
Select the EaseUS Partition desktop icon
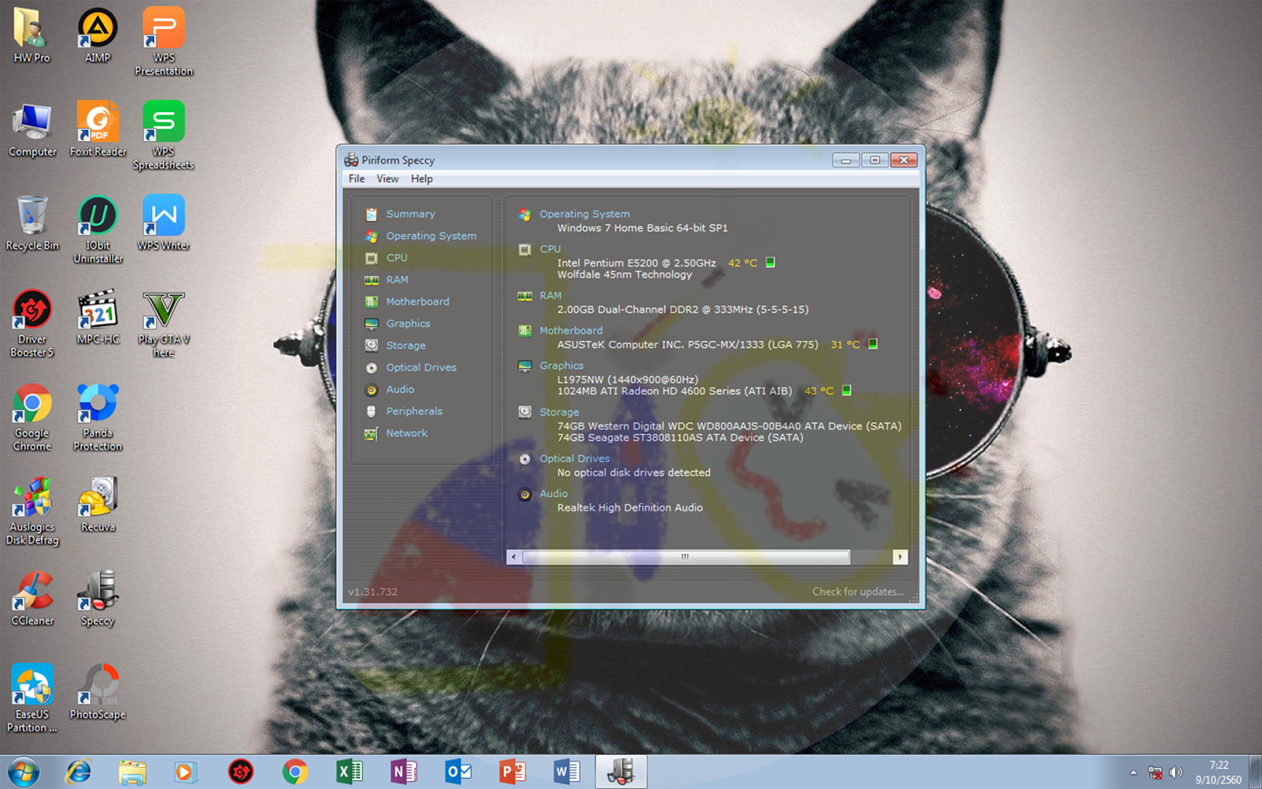tap(32, 699)
